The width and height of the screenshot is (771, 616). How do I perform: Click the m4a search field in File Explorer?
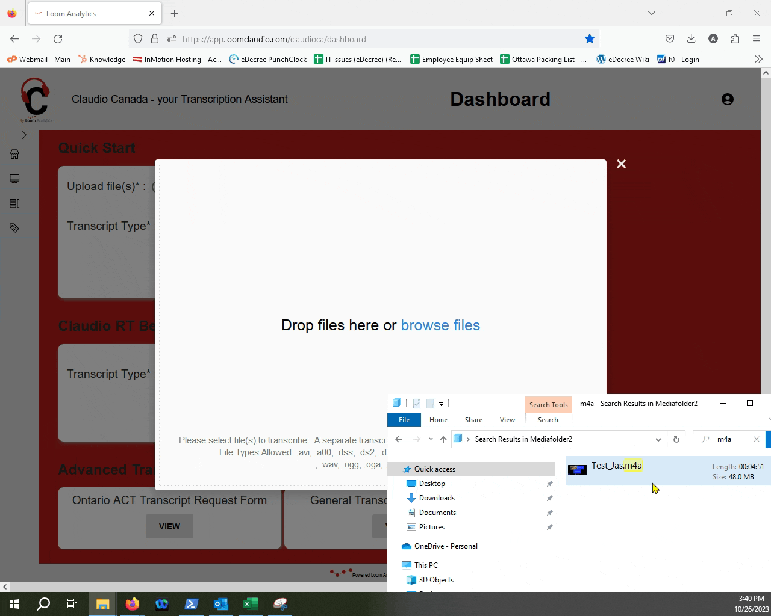point(729,439)
